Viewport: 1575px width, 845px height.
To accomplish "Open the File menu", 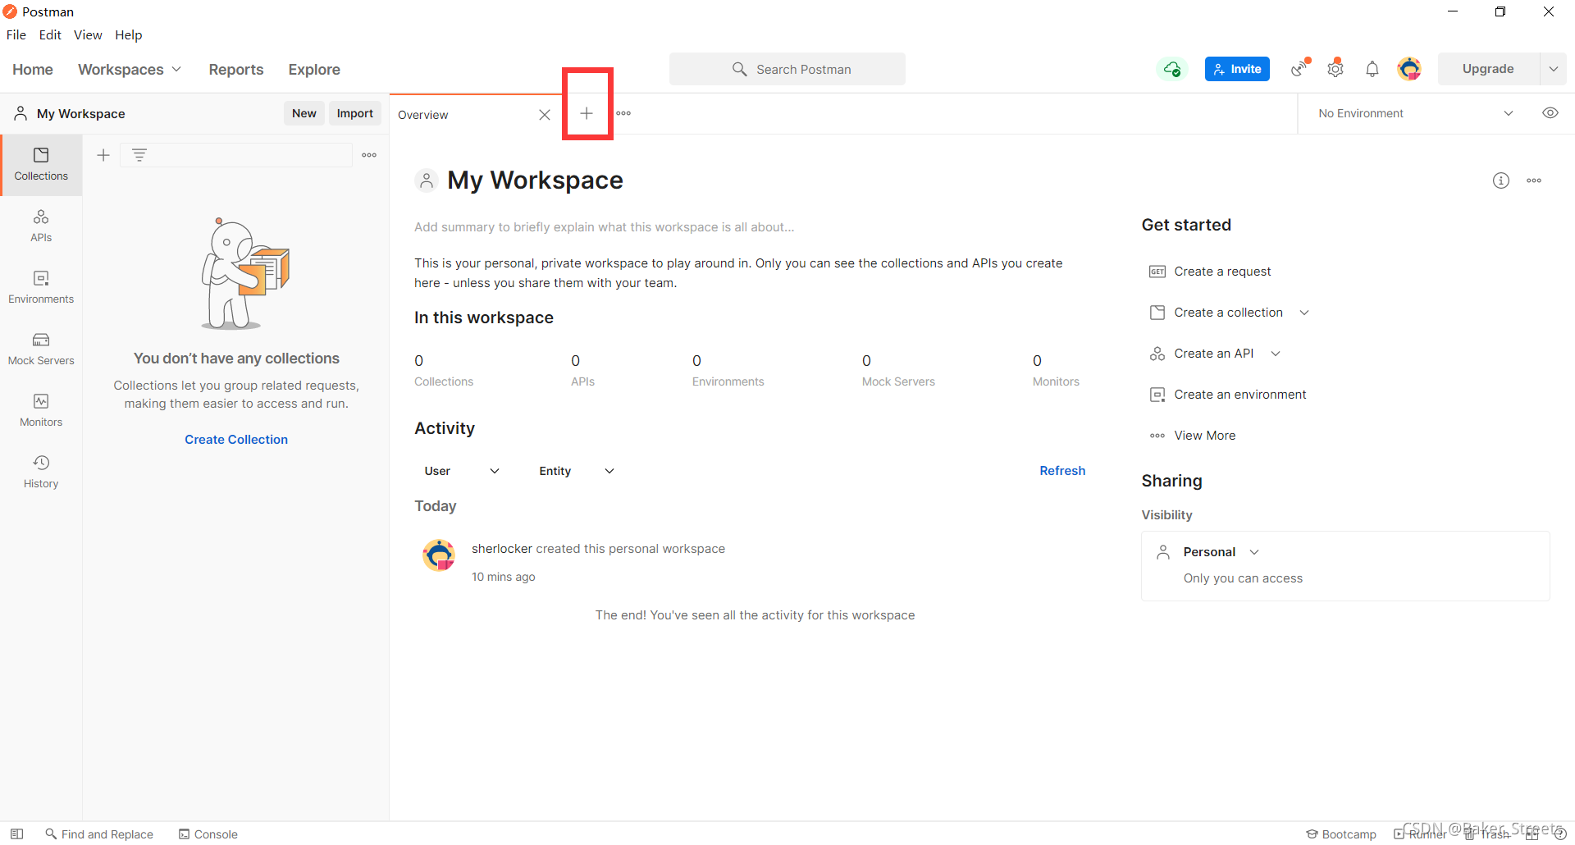I will click(x=16, y=34).
